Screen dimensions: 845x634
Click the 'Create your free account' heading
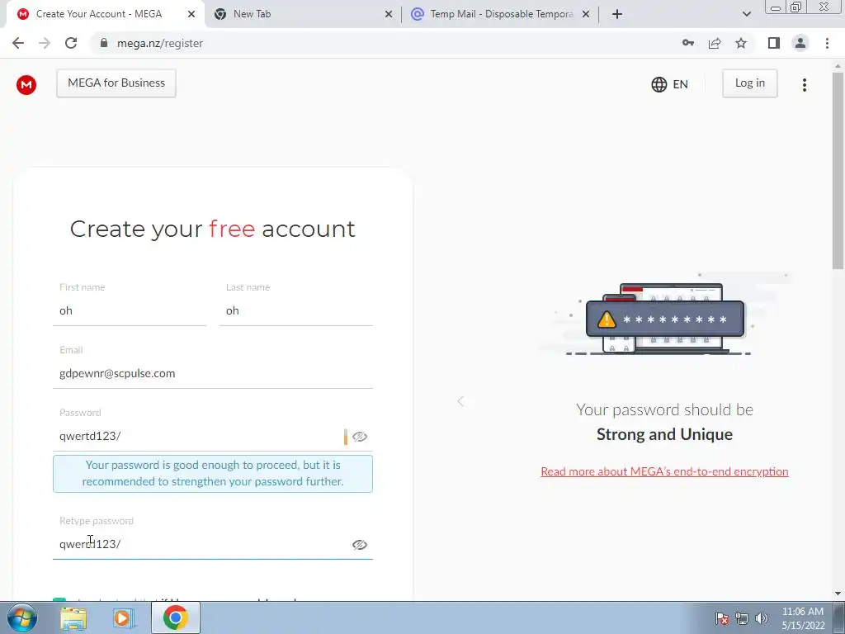213,229
